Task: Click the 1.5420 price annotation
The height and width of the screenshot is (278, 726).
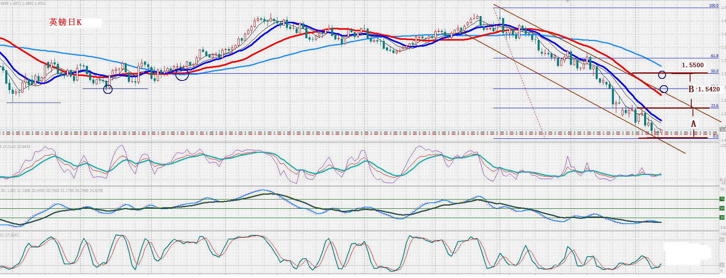Action: pos(709,89)
